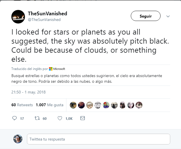
Task: Click the @TheSunVanished handle
Action: click(44, 20)
